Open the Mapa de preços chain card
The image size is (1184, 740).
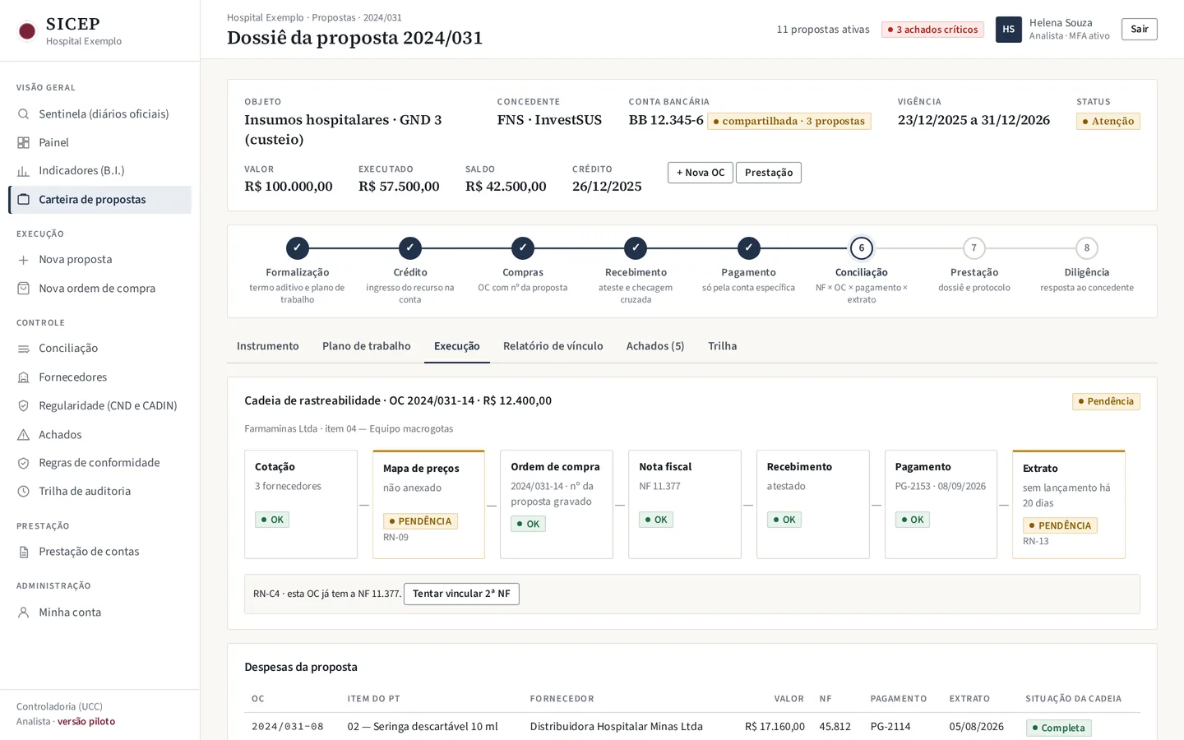point(428,504)
